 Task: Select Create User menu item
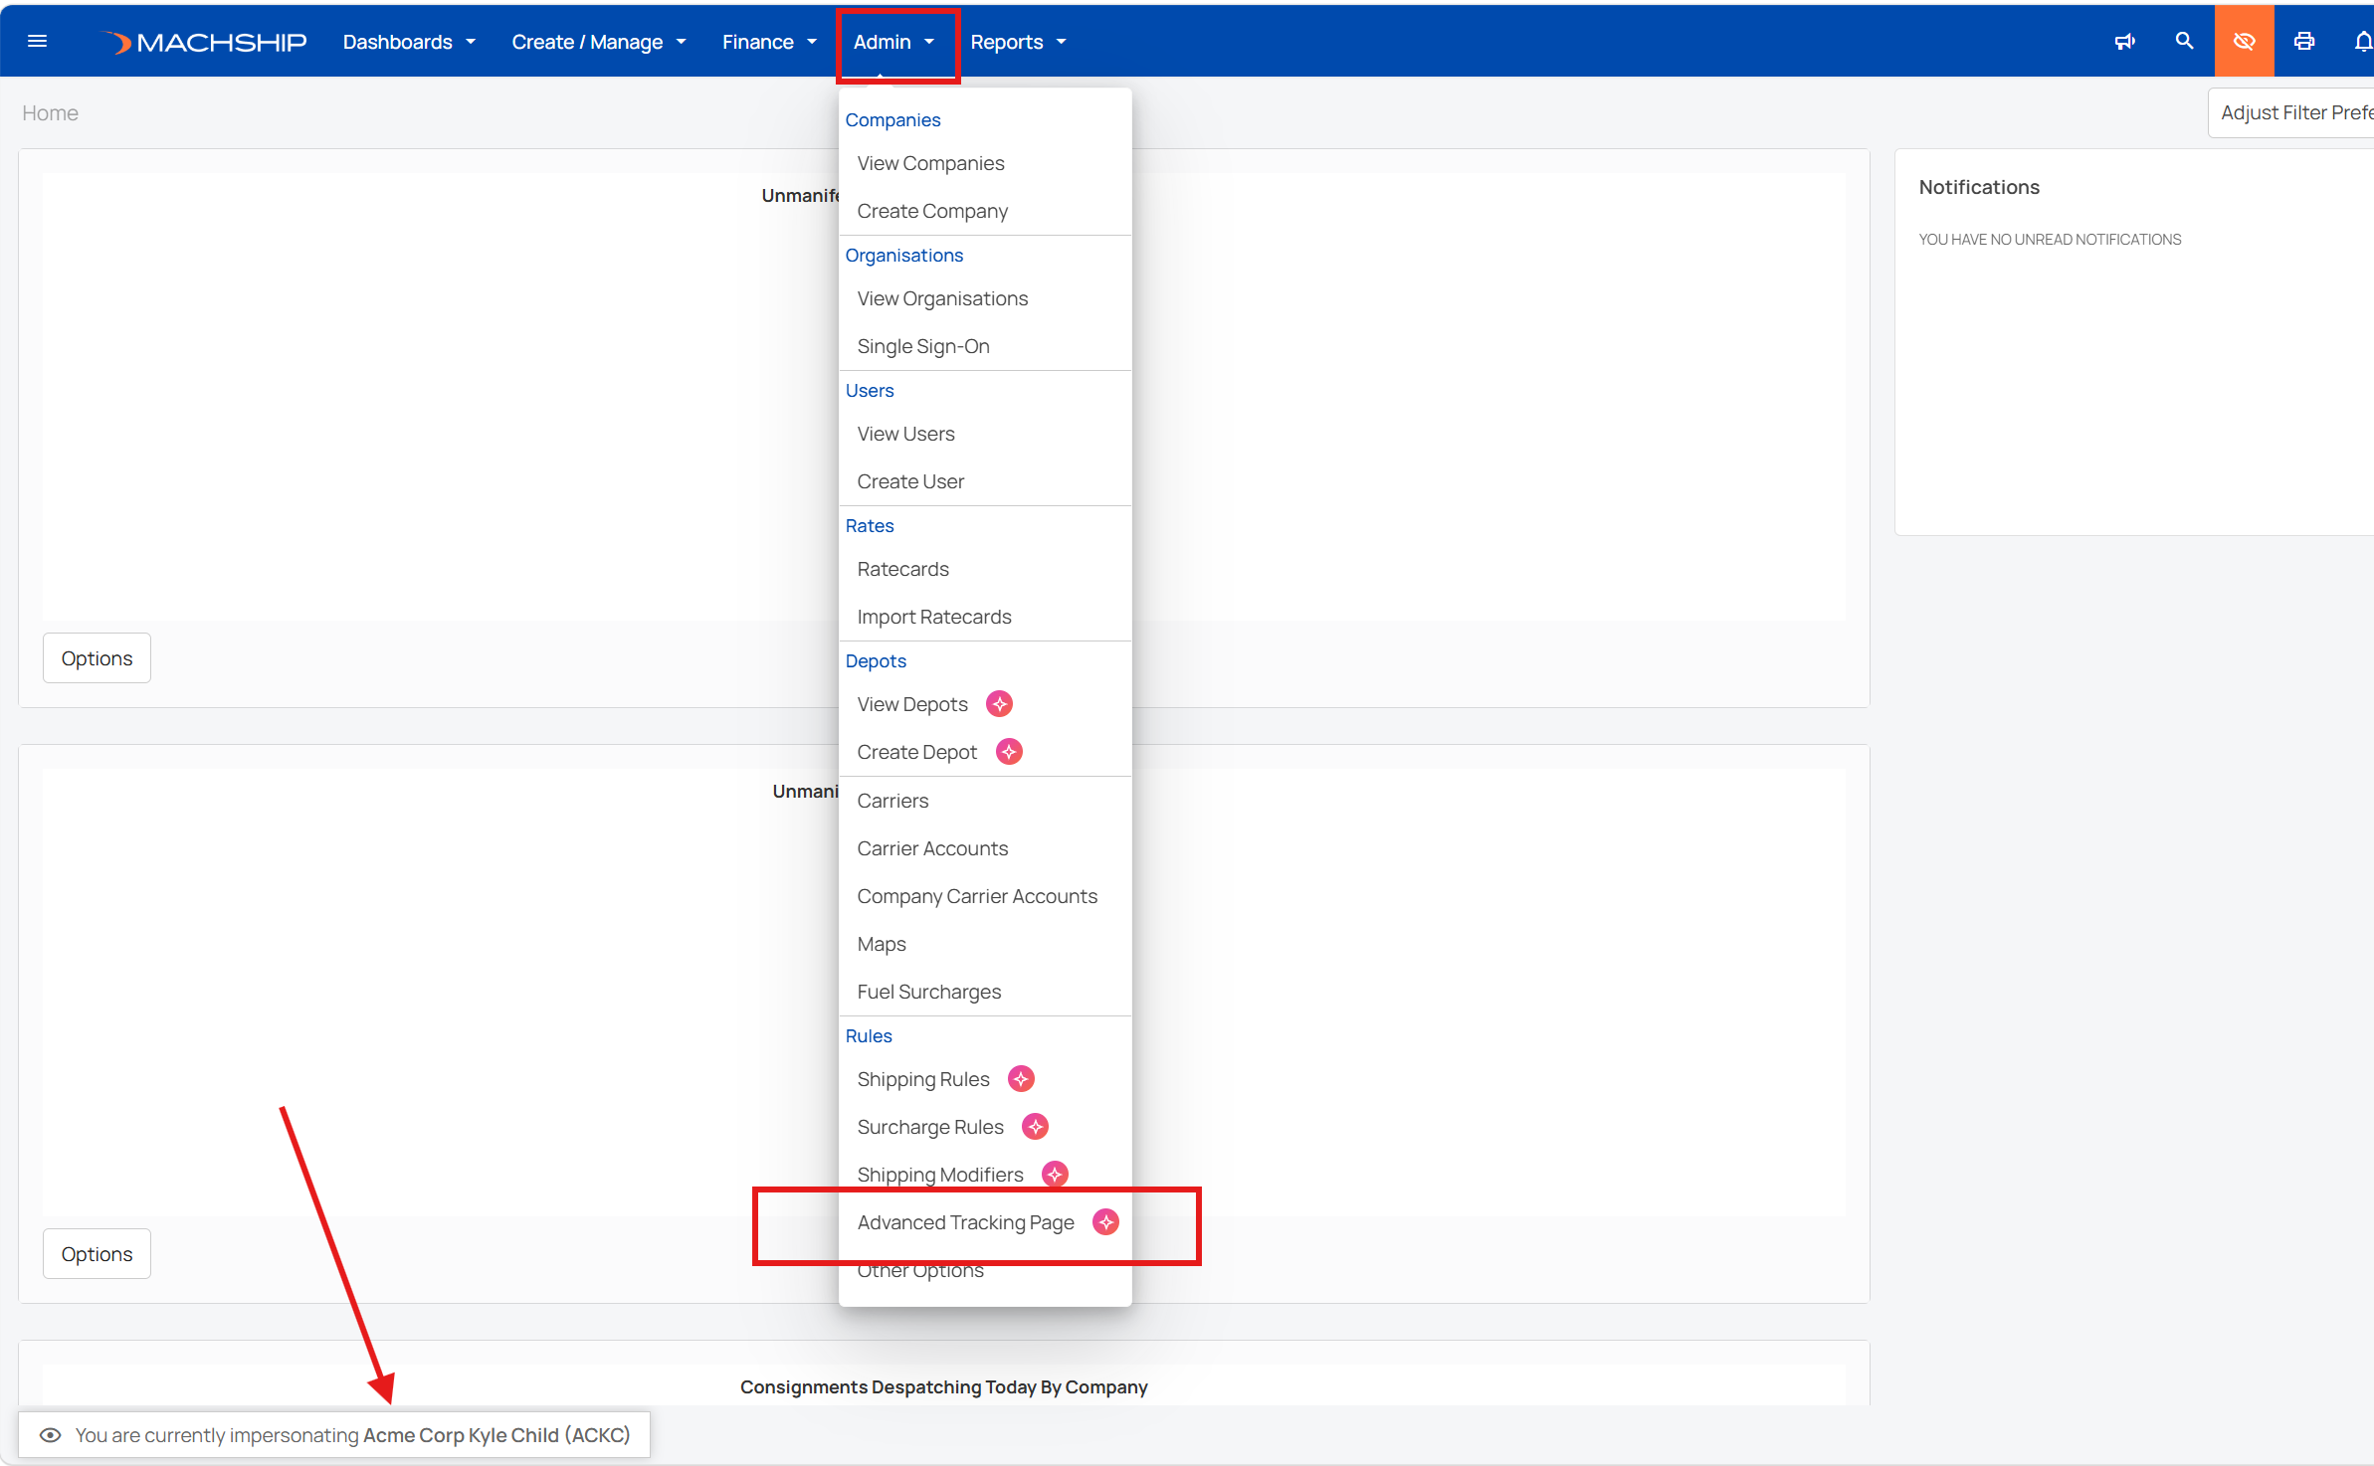pyautogui.click(x=985, y=481)
